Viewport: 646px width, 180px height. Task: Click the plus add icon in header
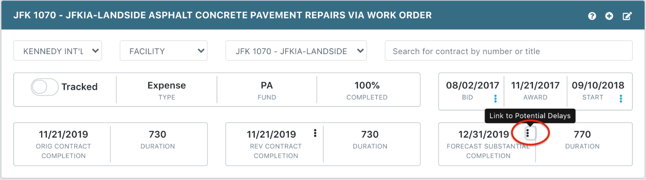point(609,16)
